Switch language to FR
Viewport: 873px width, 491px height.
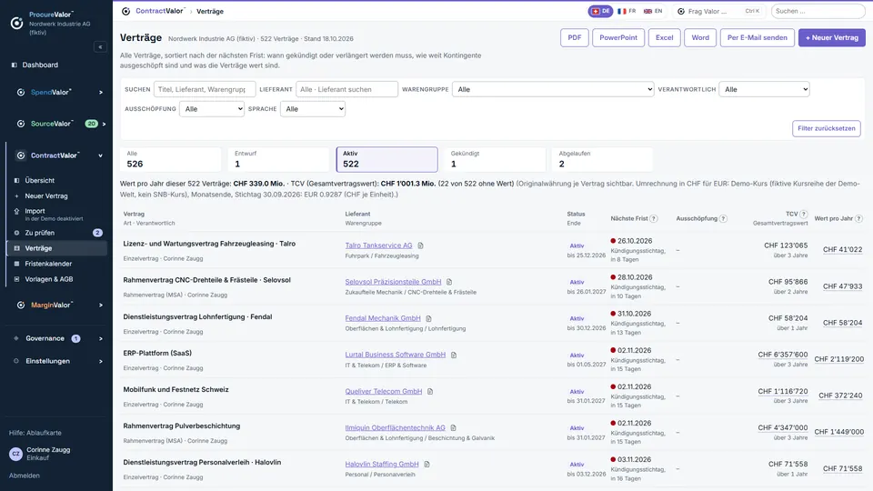627,11
